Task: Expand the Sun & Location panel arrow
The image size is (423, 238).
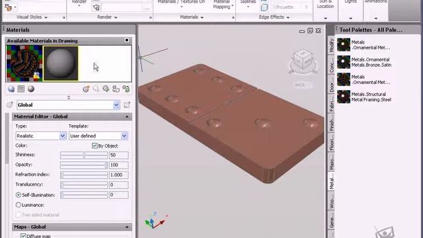Action: [x=325, y=19]
